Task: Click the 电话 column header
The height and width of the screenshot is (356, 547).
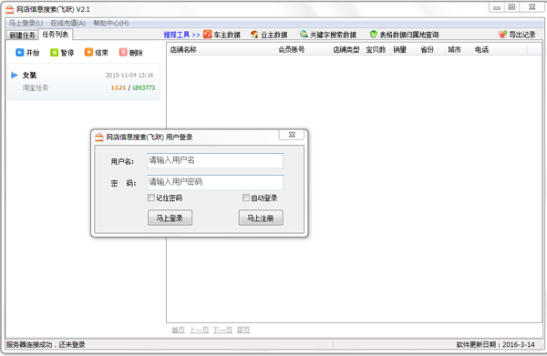Action: 500,49
